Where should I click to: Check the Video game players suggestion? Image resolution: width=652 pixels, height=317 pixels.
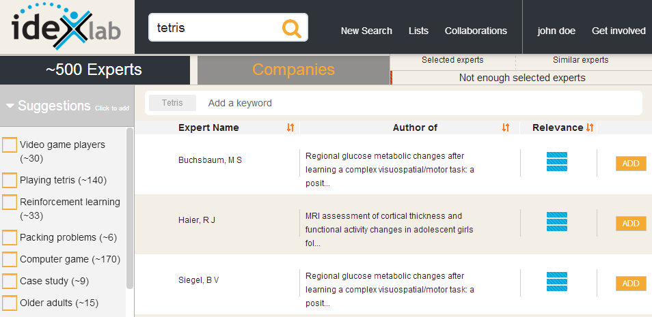[10, 145]
